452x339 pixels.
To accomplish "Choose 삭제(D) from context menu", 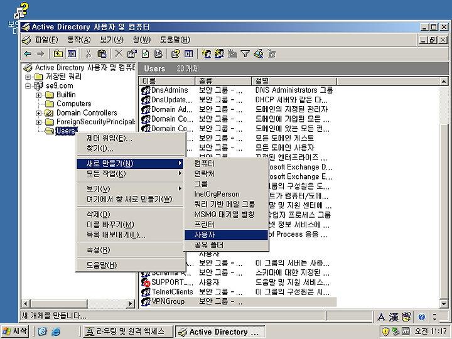I will pyautogui.click(x=130, y=215).
